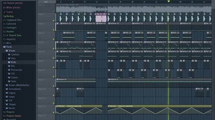
Task: Toggle mute on Track 6
Action: click(53, 58)
